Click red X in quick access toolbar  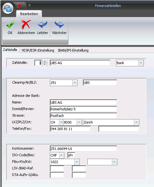click(x=19, y=5)
